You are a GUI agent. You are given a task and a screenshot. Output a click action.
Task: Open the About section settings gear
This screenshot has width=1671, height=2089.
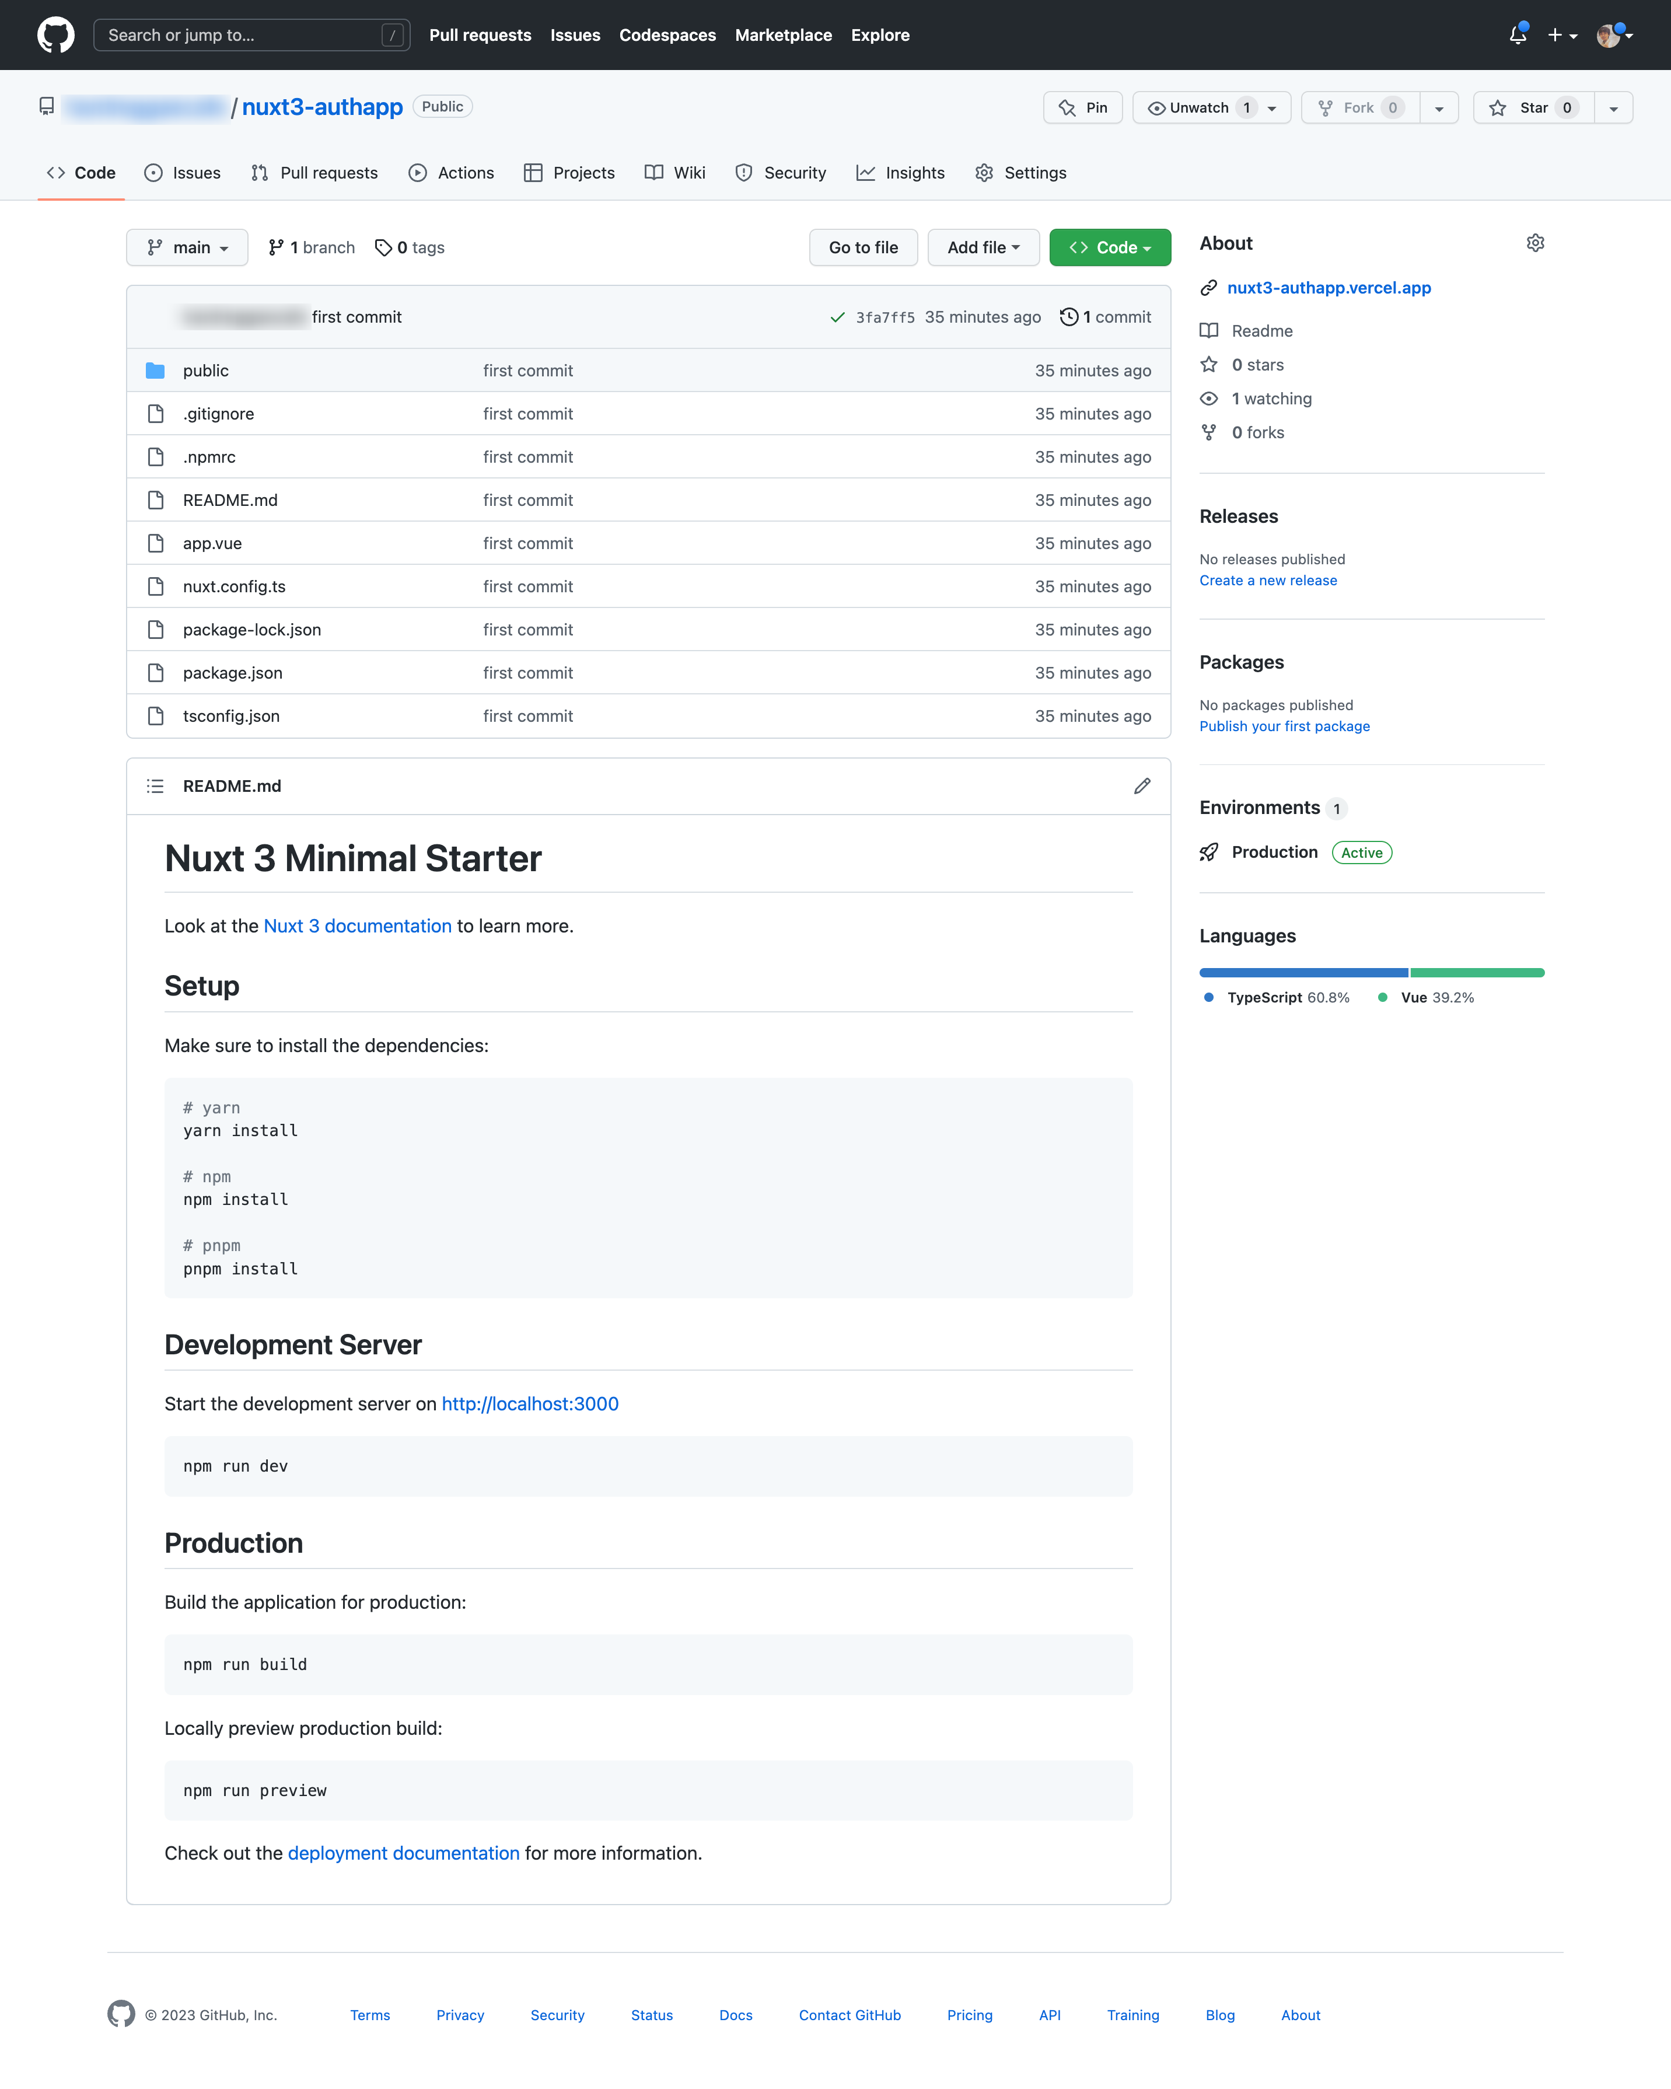click(1534, 243)
